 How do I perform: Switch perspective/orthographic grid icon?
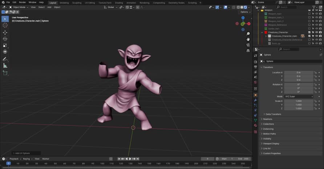tap(248, 51)
